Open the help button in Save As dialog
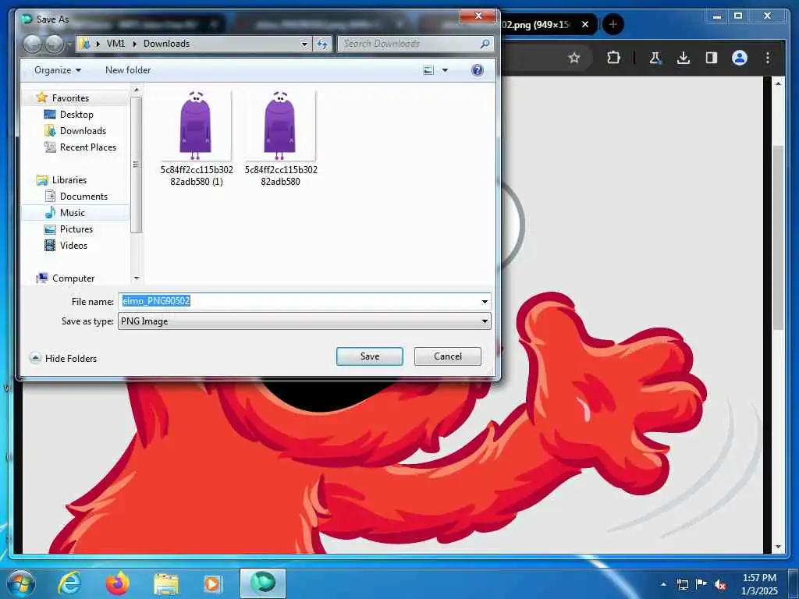799x599 pixels. coord(478,70)
